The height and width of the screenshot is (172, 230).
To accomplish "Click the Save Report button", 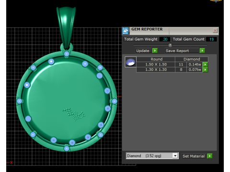I will coord(182,51).
